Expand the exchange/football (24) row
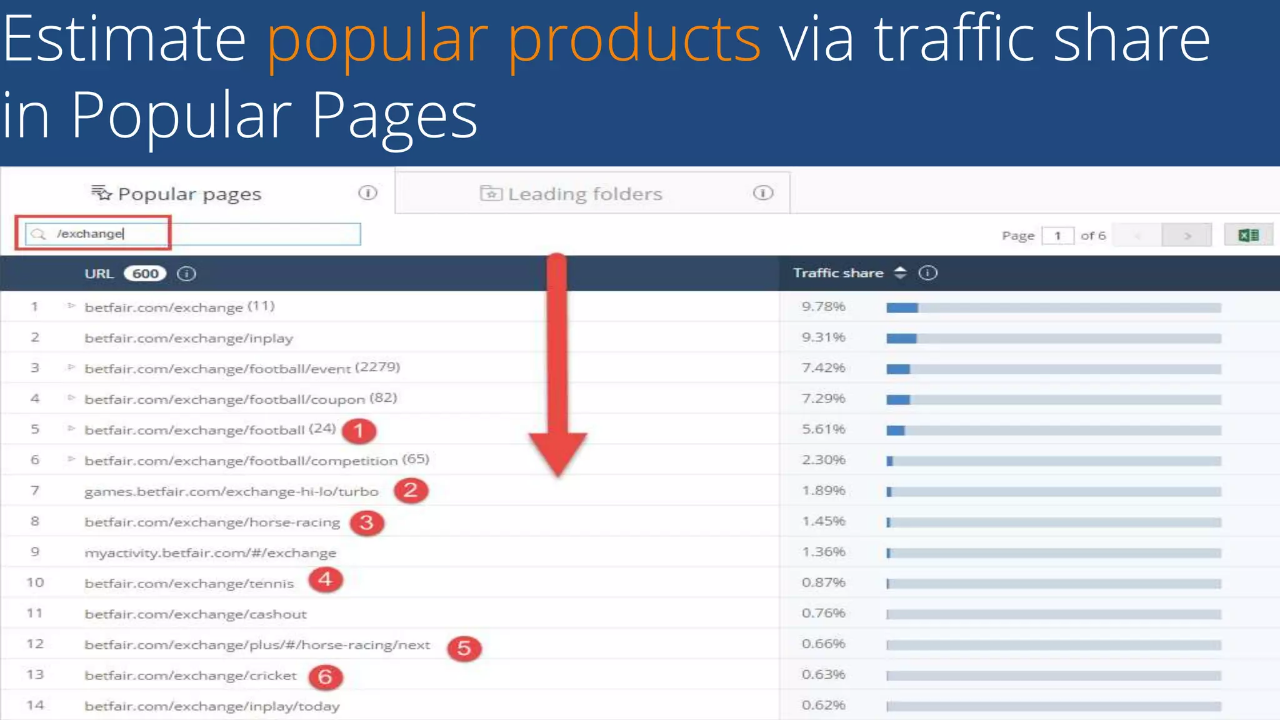Image resolution: width=1280 pixels, height=720 pixels. point(71,429)
